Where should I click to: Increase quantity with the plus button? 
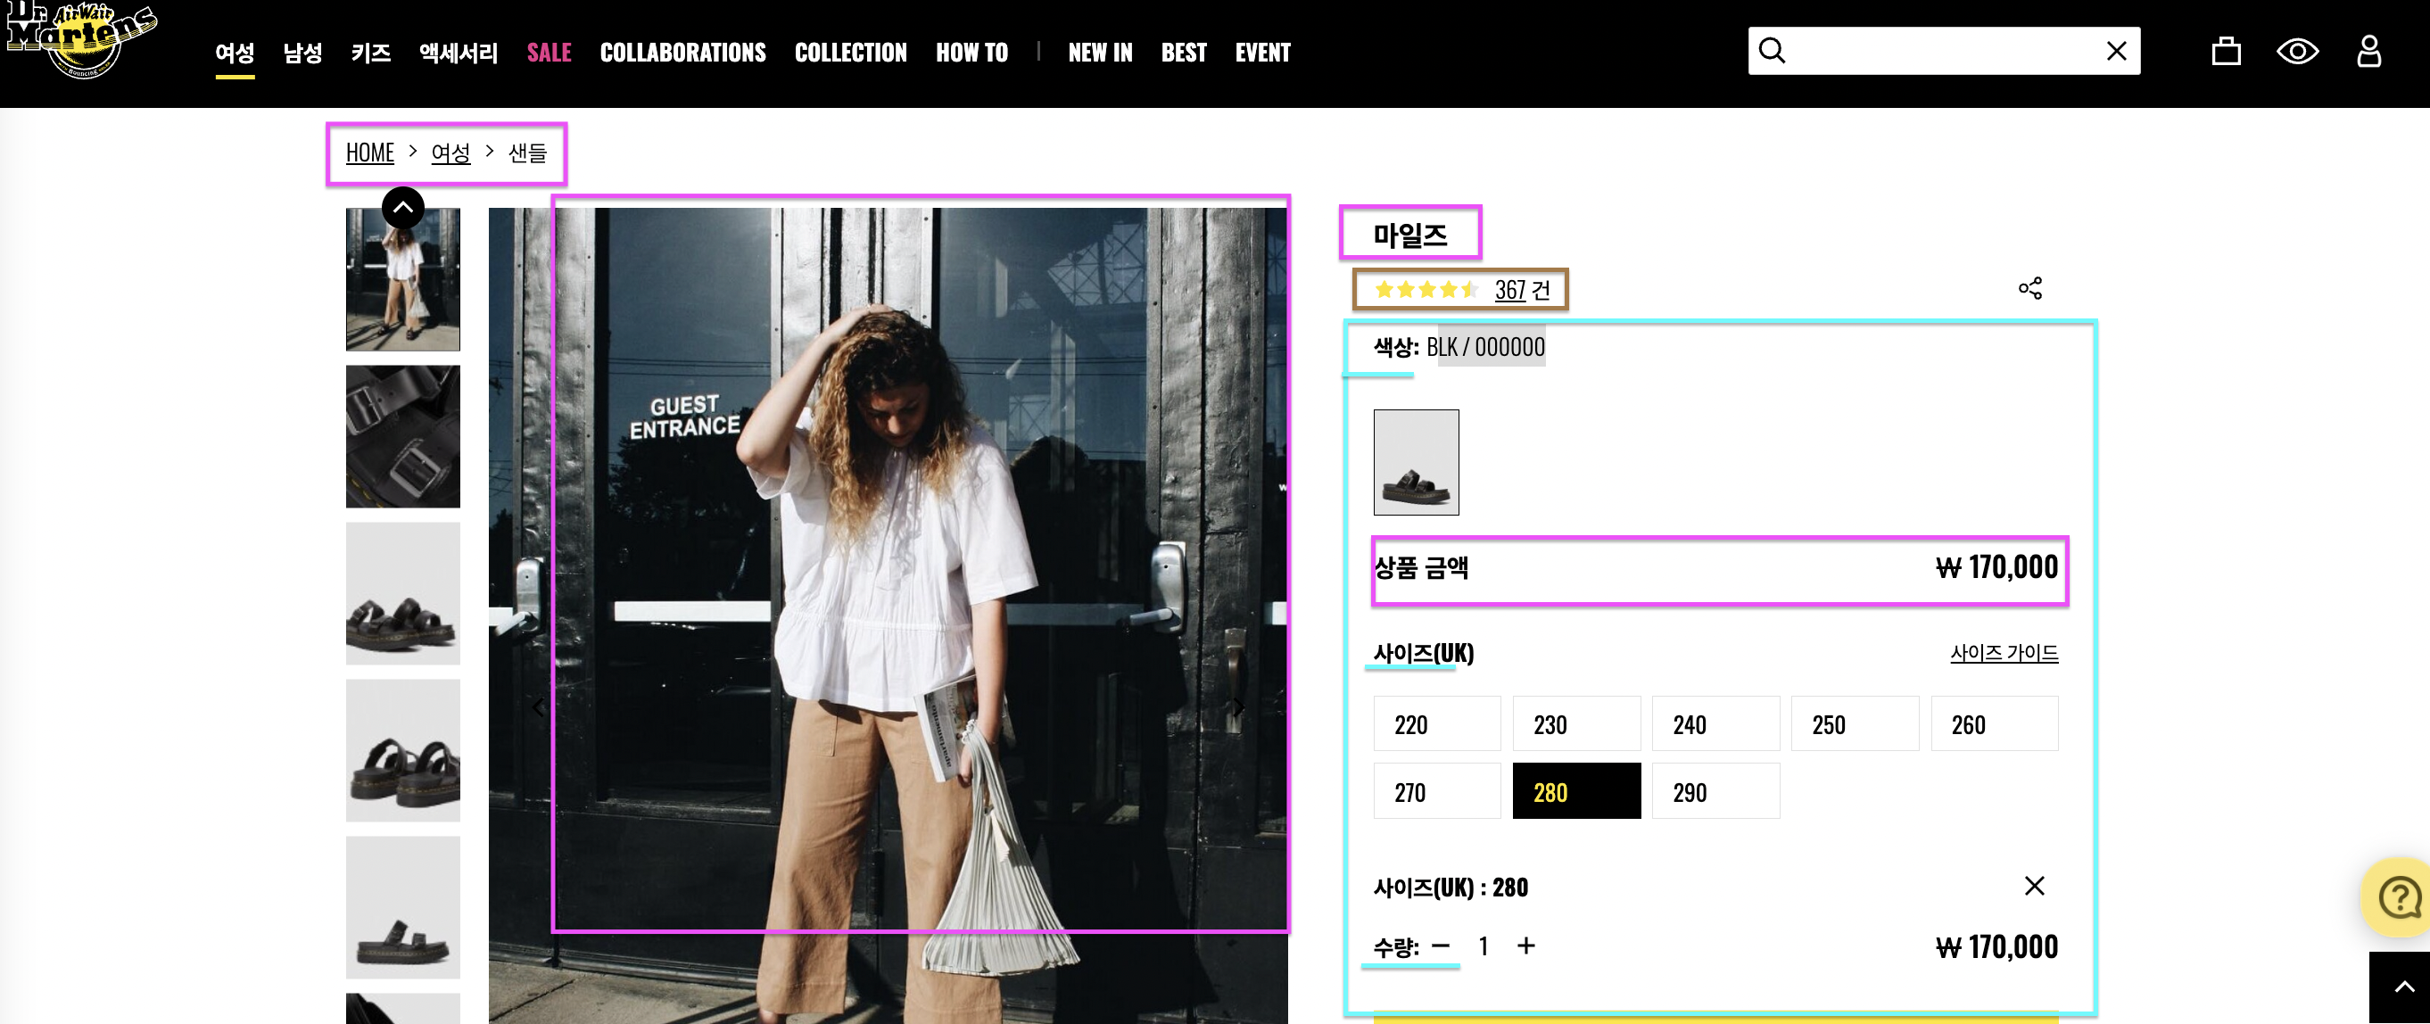click(x=1525, y=946)
